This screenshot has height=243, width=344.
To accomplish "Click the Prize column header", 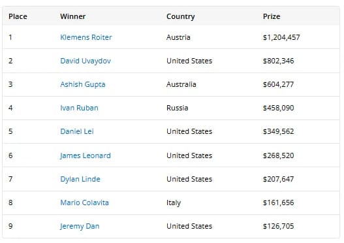I will [x=272, y=16].
